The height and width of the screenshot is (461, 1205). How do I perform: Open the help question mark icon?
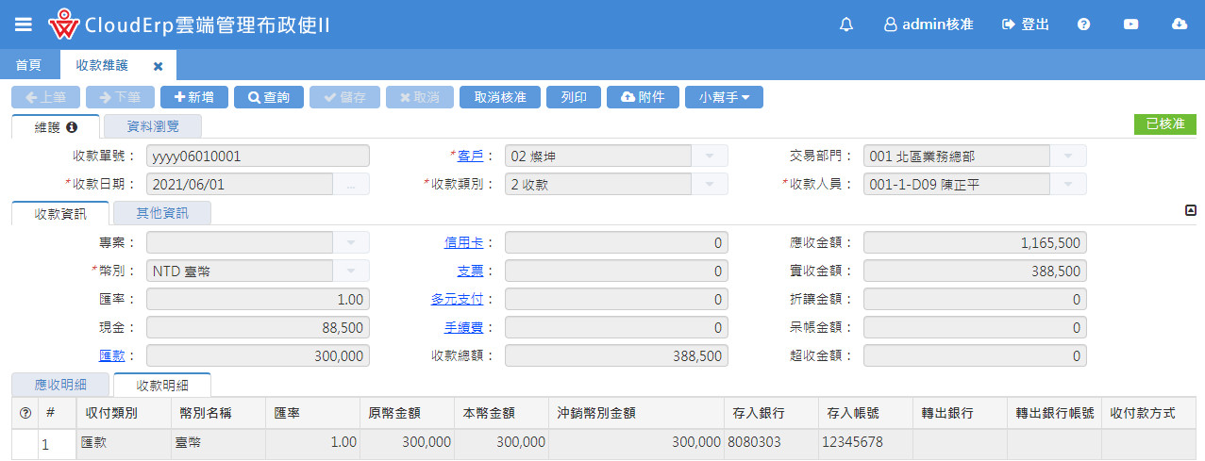(x=1083, y=25)
